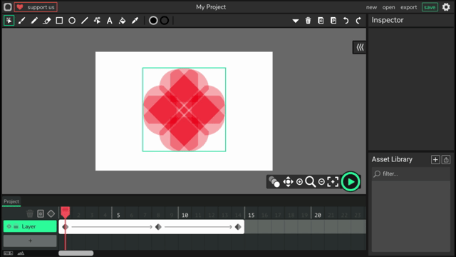
Task: Click frame number 20 on timeline ruler
Action: 318,215
